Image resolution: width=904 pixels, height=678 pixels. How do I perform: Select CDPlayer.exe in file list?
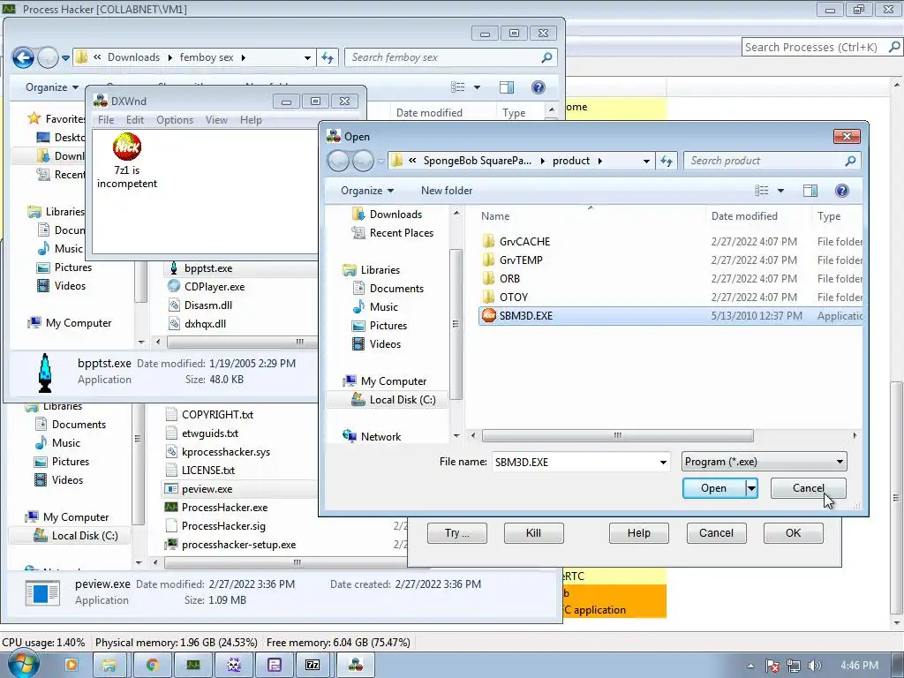click(214, 287)
